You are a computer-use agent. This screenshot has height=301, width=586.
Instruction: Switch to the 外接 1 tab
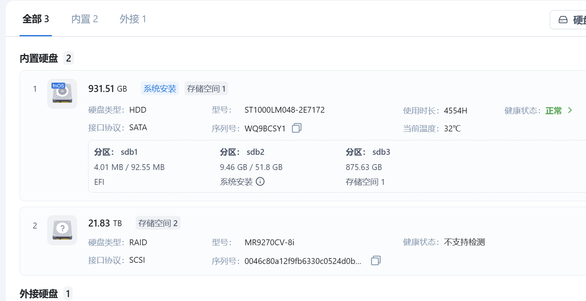tap(133, 19)
